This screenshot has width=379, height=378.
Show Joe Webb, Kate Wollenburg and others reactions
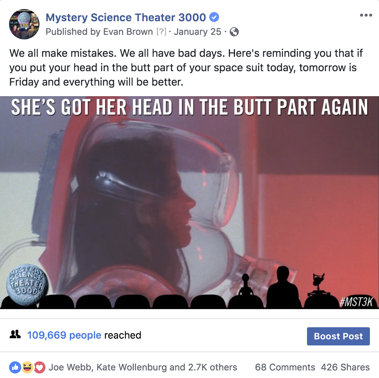pyautogui.click(x=143, y=367)
